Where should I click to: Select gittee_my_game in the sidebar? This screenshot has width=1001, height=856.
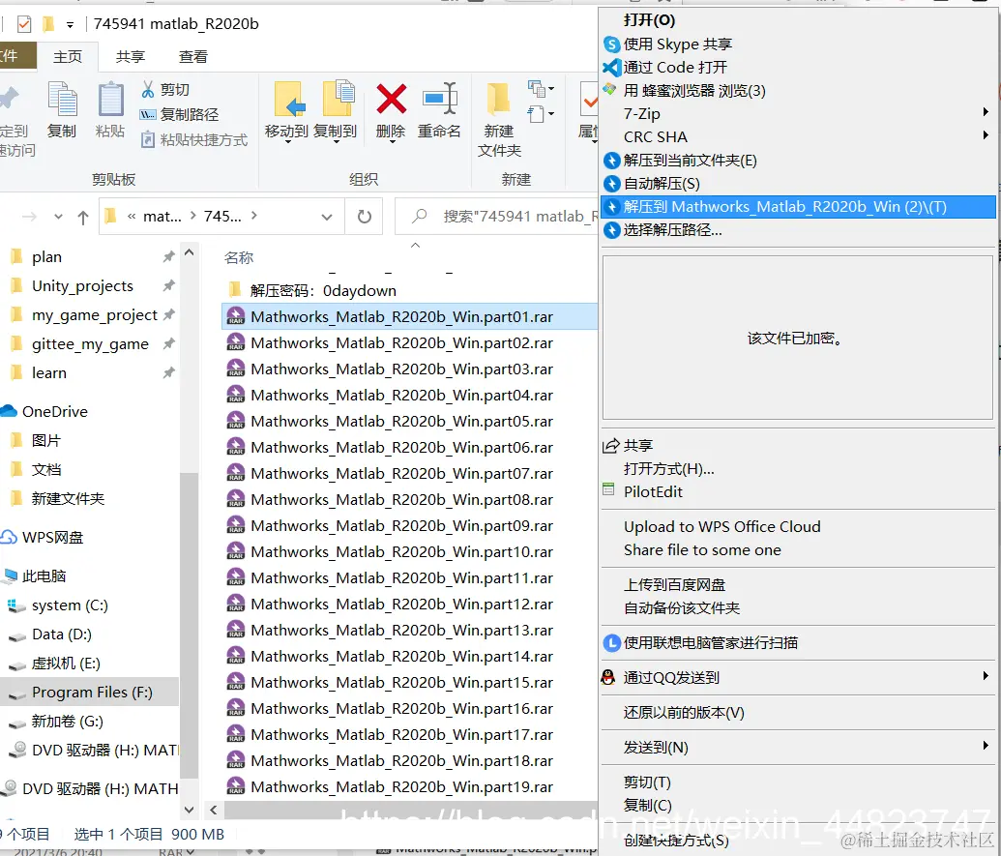89,344
